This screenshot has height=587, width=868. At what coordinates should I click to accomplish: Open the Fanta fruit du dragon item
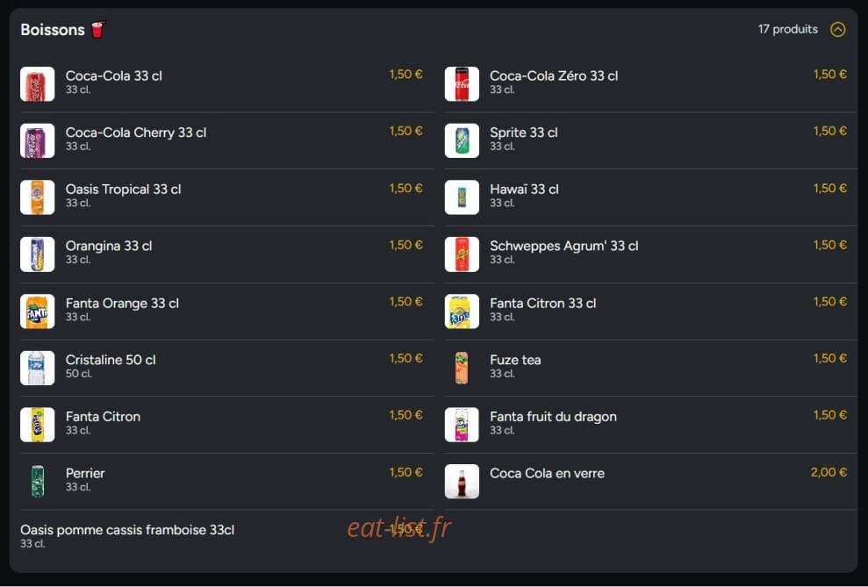[x=651, y=425]
